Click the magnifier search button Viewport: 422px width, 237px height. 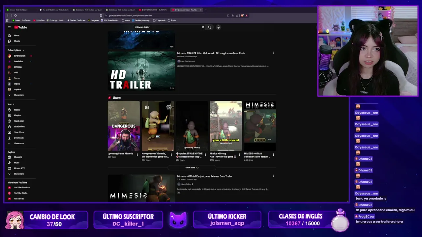point(209,27)
